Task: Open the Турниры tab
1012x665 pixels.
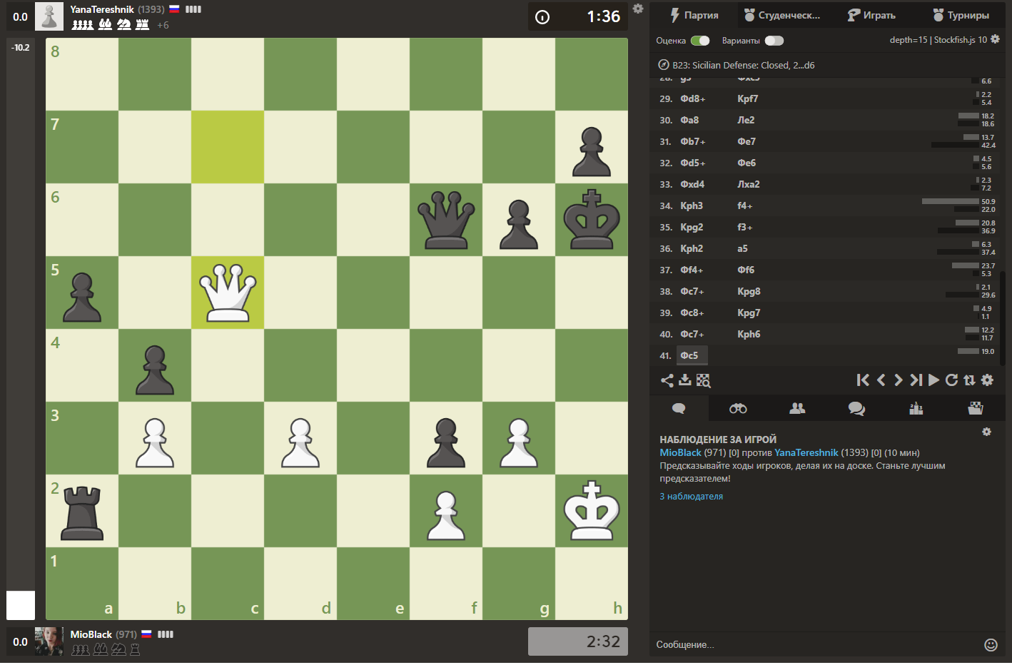Action: pyautogui.click(x=962, y=14)
